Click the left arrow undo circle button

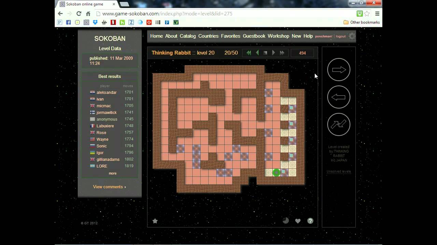[x=339, y=97]
